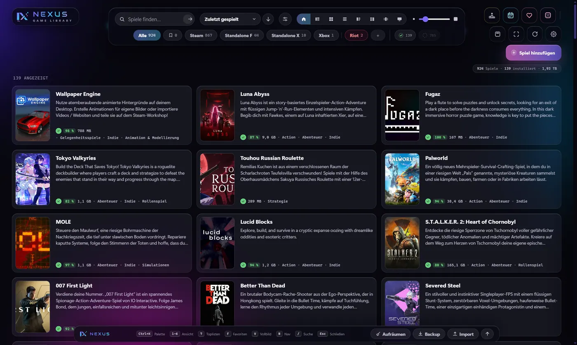
Task: Click the installed checkmark on Palworld card
Action: (x=428, y=201)
